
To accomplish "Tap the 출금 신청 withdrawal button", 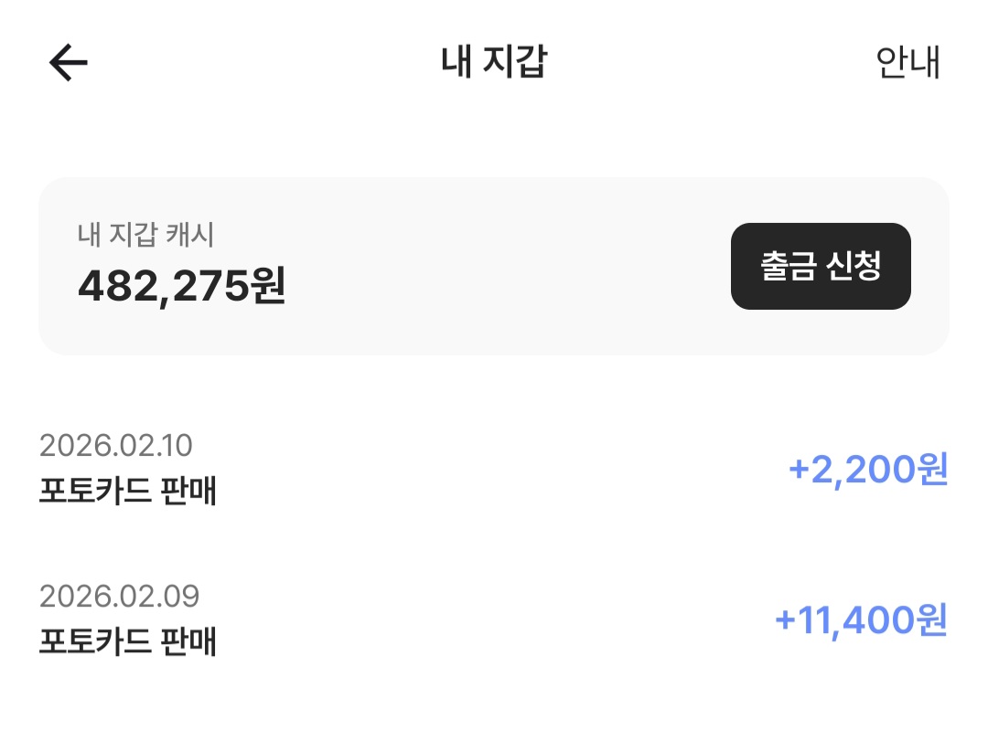I will 821,266.
